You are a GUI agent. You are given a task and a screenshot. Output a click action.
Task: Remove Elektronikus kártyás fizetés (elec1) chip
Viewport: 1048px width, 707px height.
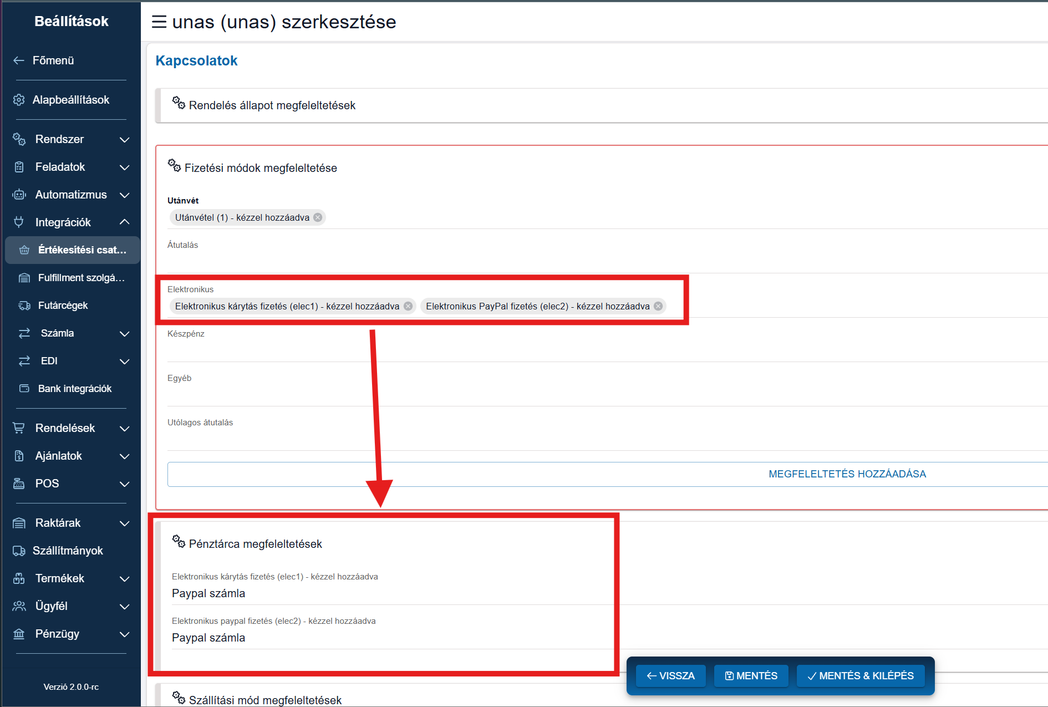[408, 306]
